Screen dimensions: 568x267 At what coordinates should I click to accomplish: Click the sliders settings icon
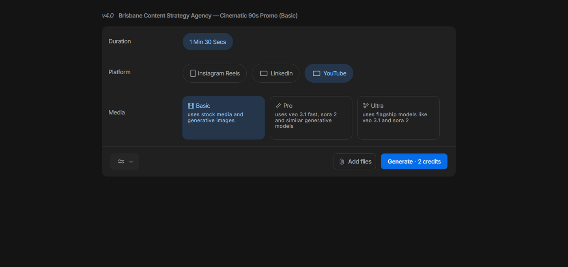point(121,161)
